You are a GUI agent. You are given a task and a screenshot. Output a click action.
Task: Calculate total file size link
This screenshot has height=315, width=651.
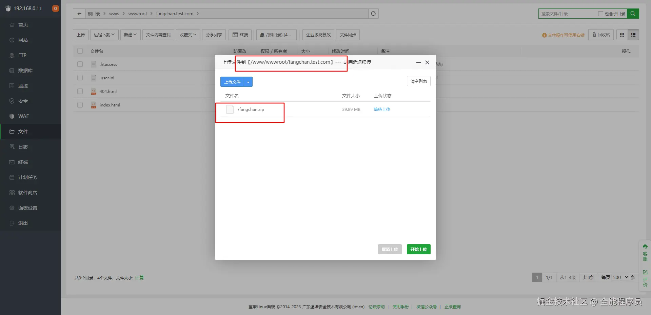[139, 278]
